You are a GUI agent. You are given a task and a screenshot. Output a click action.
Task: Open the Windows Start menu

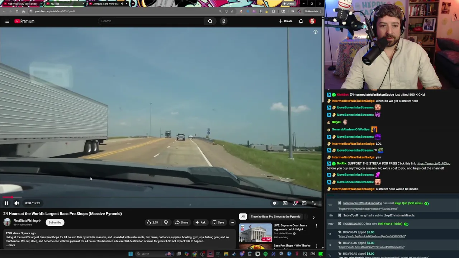(x=131, y=254)
